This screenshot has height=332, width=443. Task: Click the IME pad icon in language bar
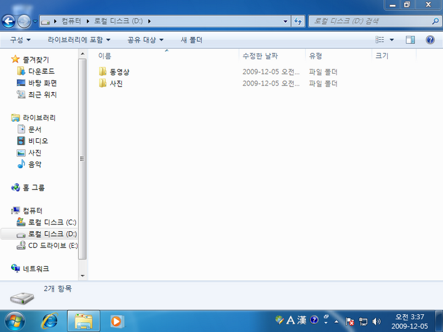[279, 320]
